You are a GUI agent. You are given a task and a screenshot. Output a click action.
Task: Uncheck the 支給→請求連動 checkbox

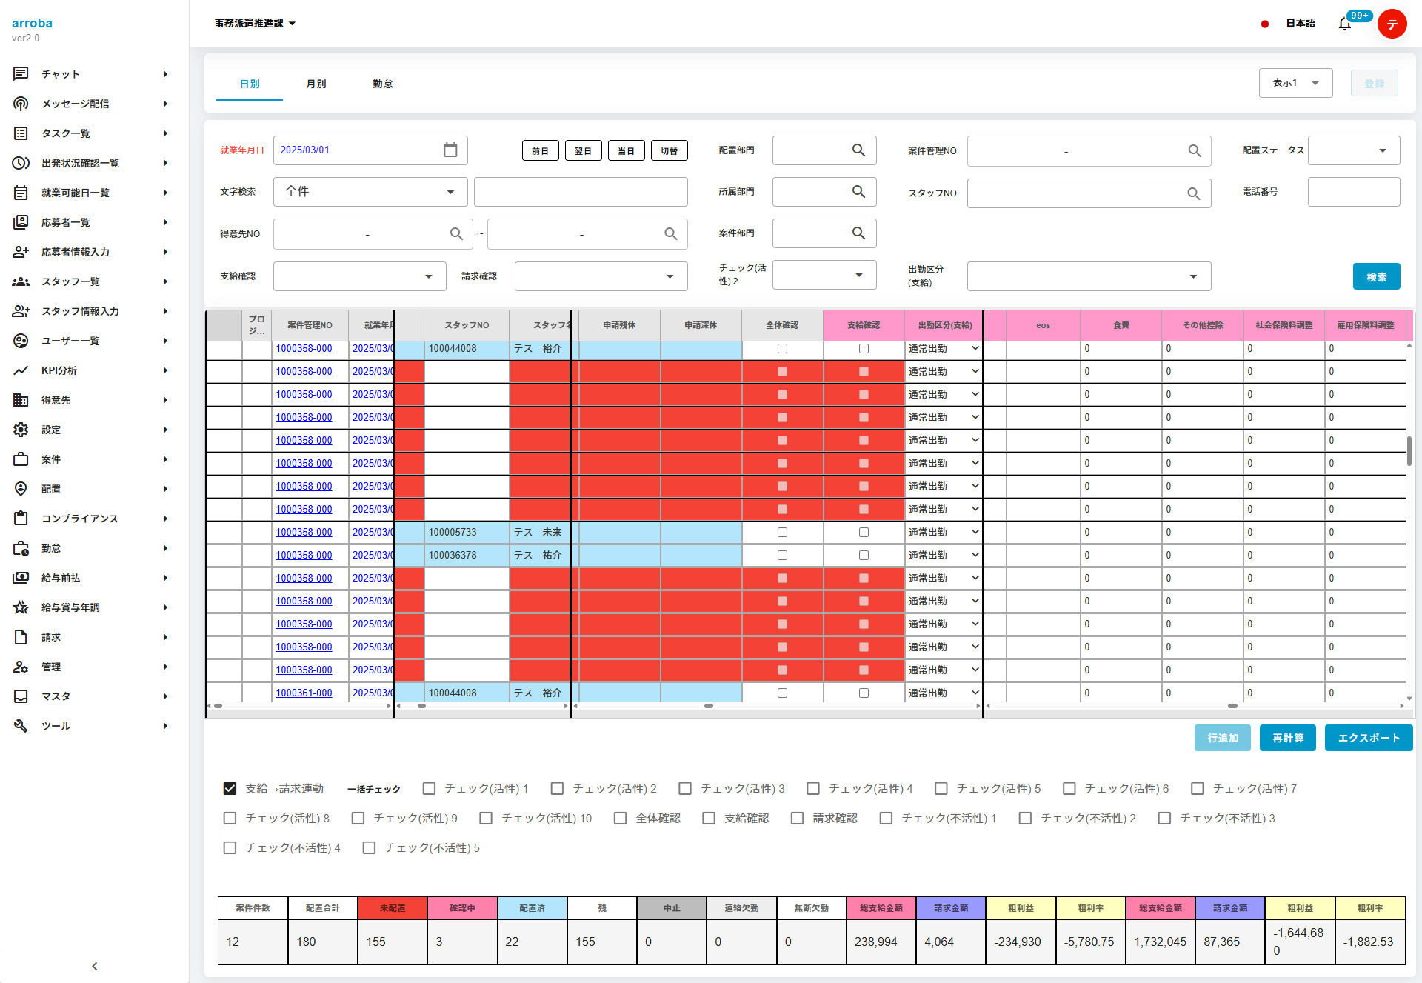(230, 788)
